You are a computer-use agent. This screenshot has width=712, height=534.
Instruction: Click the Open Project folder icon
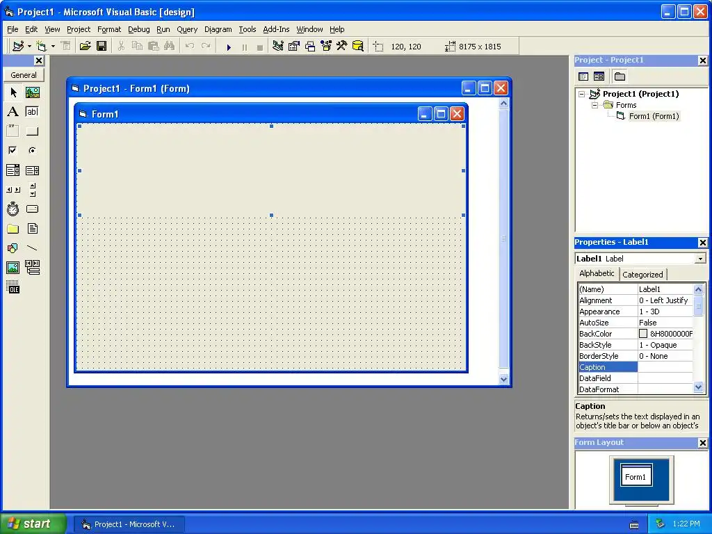pos(85,47)
